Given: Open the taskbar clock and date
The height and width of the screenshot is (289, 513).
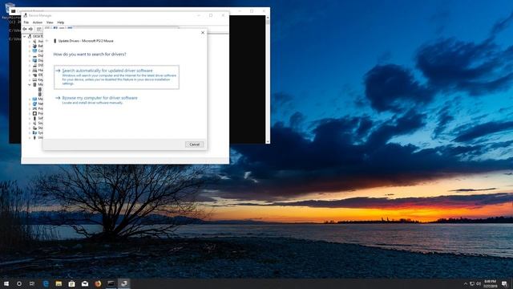Looking at the screenshot, I should point(491,283).
